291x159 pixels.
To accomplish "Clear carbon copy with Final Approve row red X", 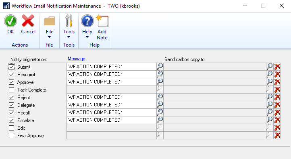I will point(277,135).
